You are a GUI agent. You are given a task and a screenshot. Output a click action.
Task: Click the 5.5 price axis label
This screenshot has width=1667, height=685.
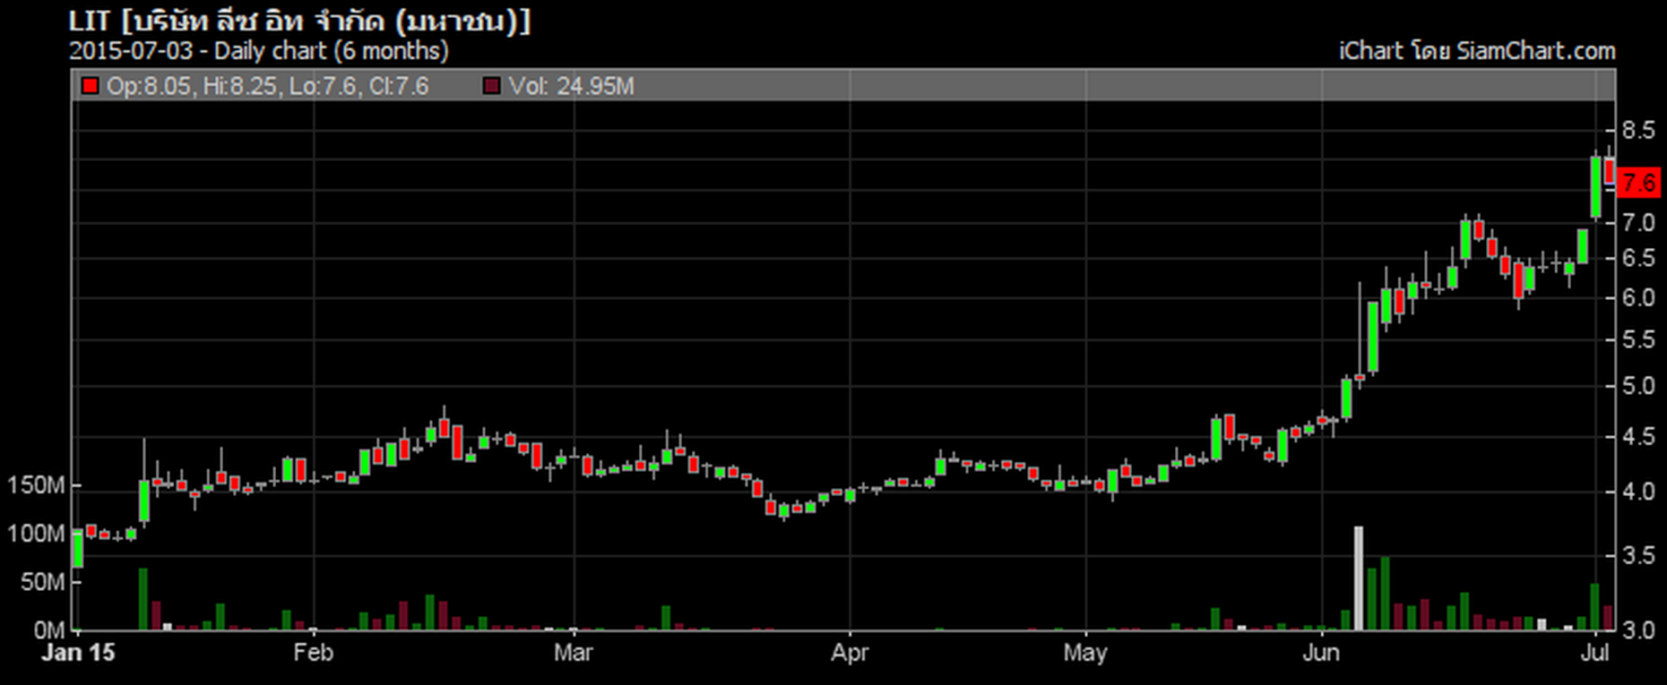[1637, 339]
